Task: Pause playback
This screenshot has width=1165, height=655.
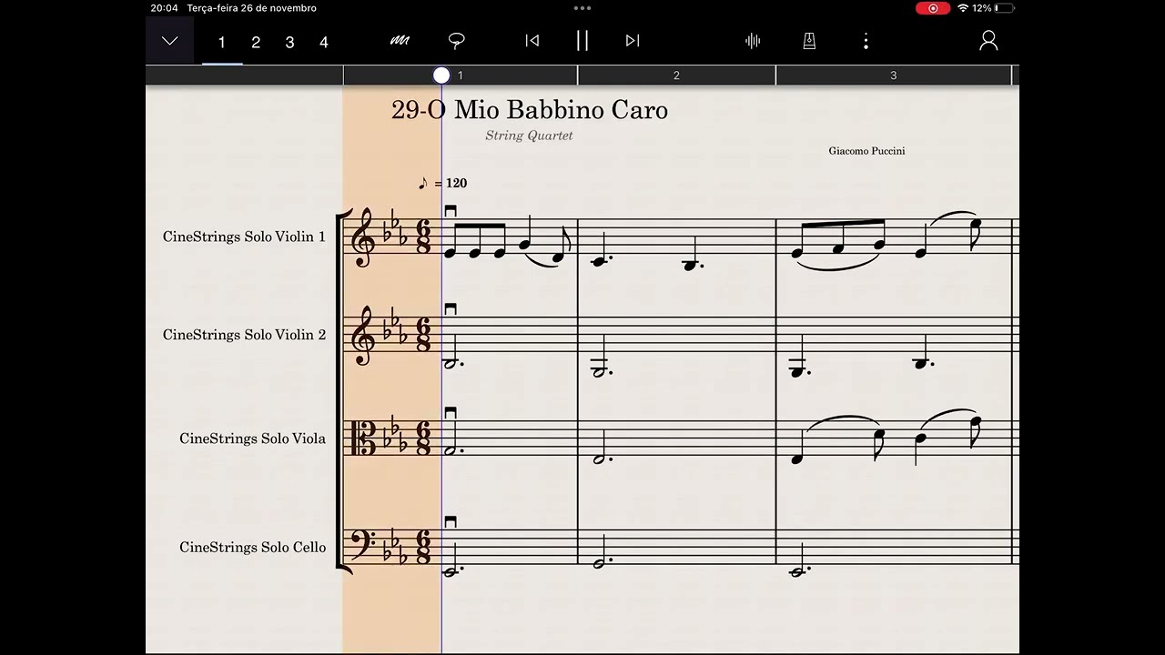Action: 582,41
